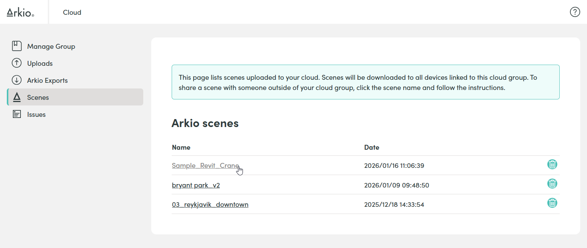Click the Date column header
The image size is (587, 248).
372,147
